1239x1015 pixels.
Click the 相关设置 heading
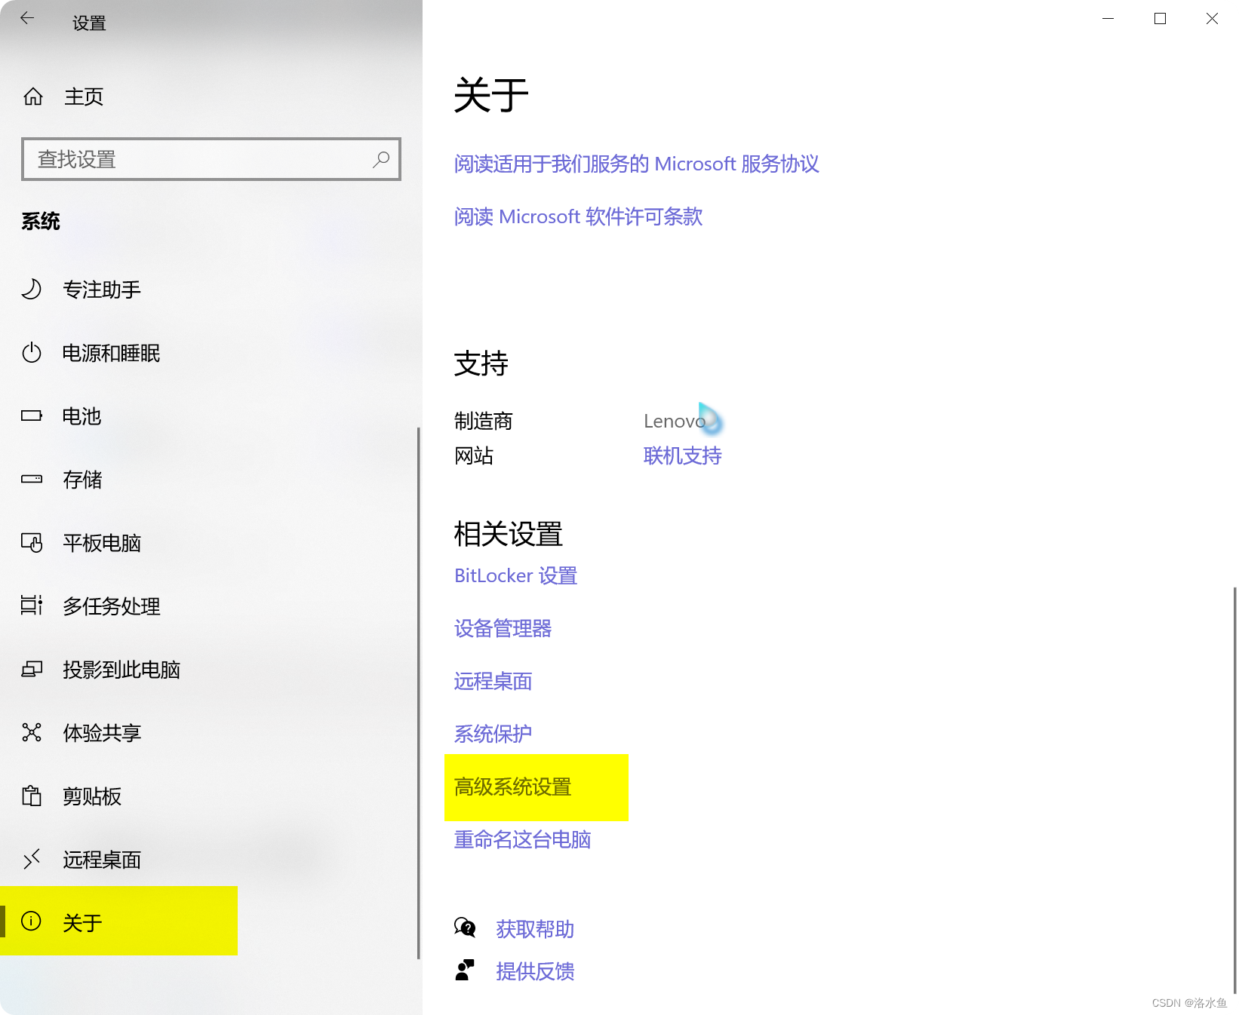(x=508, y=534)
